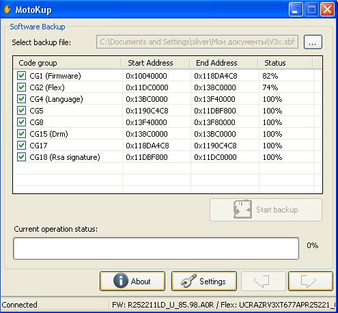Click the Code group column header
The image size is (338, 313).
click(x=68, y=63)
